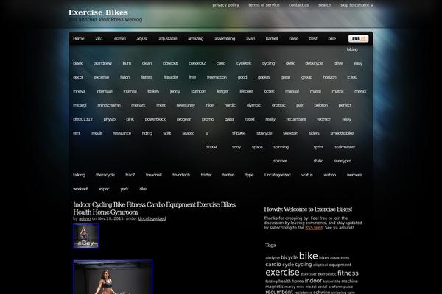Select the spinner submenu item
The width and height of the screenshot is (442, 294).
280,161
